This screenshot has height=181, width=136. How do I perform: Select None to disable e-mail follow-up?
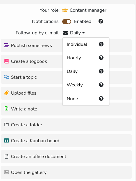pos(86,99)
